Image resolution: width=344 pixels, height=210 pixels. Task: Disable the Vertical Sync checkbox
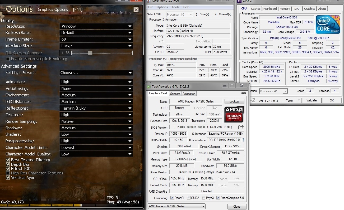8,178
